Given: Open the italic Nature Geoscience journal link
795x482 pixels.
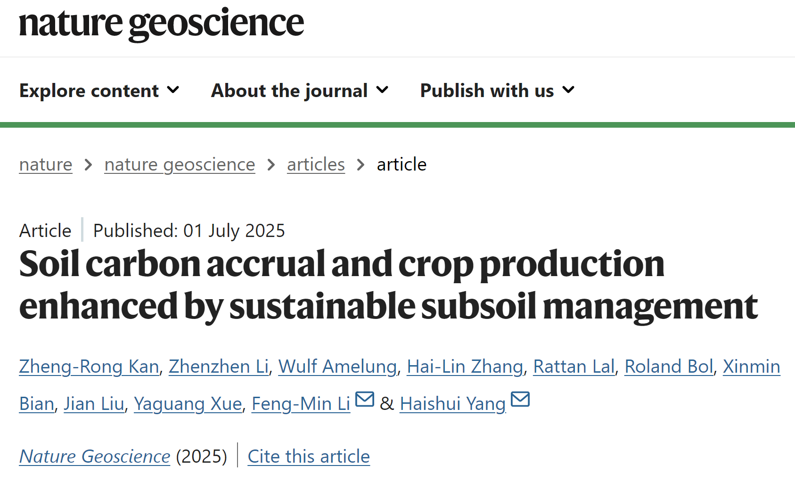Looking at the screenshot, I should tap(95, 456).
